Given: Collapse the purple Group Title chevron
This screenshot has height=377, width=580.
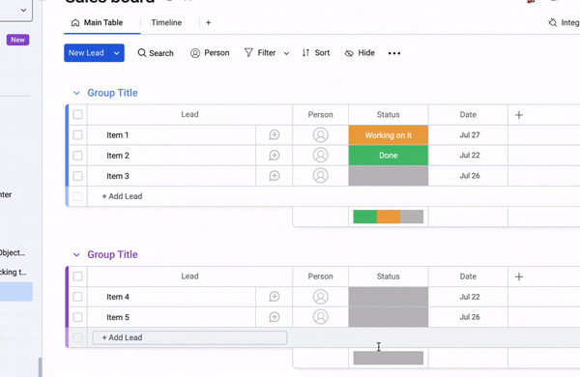Looking at the screenshot, I should point(76,254).
